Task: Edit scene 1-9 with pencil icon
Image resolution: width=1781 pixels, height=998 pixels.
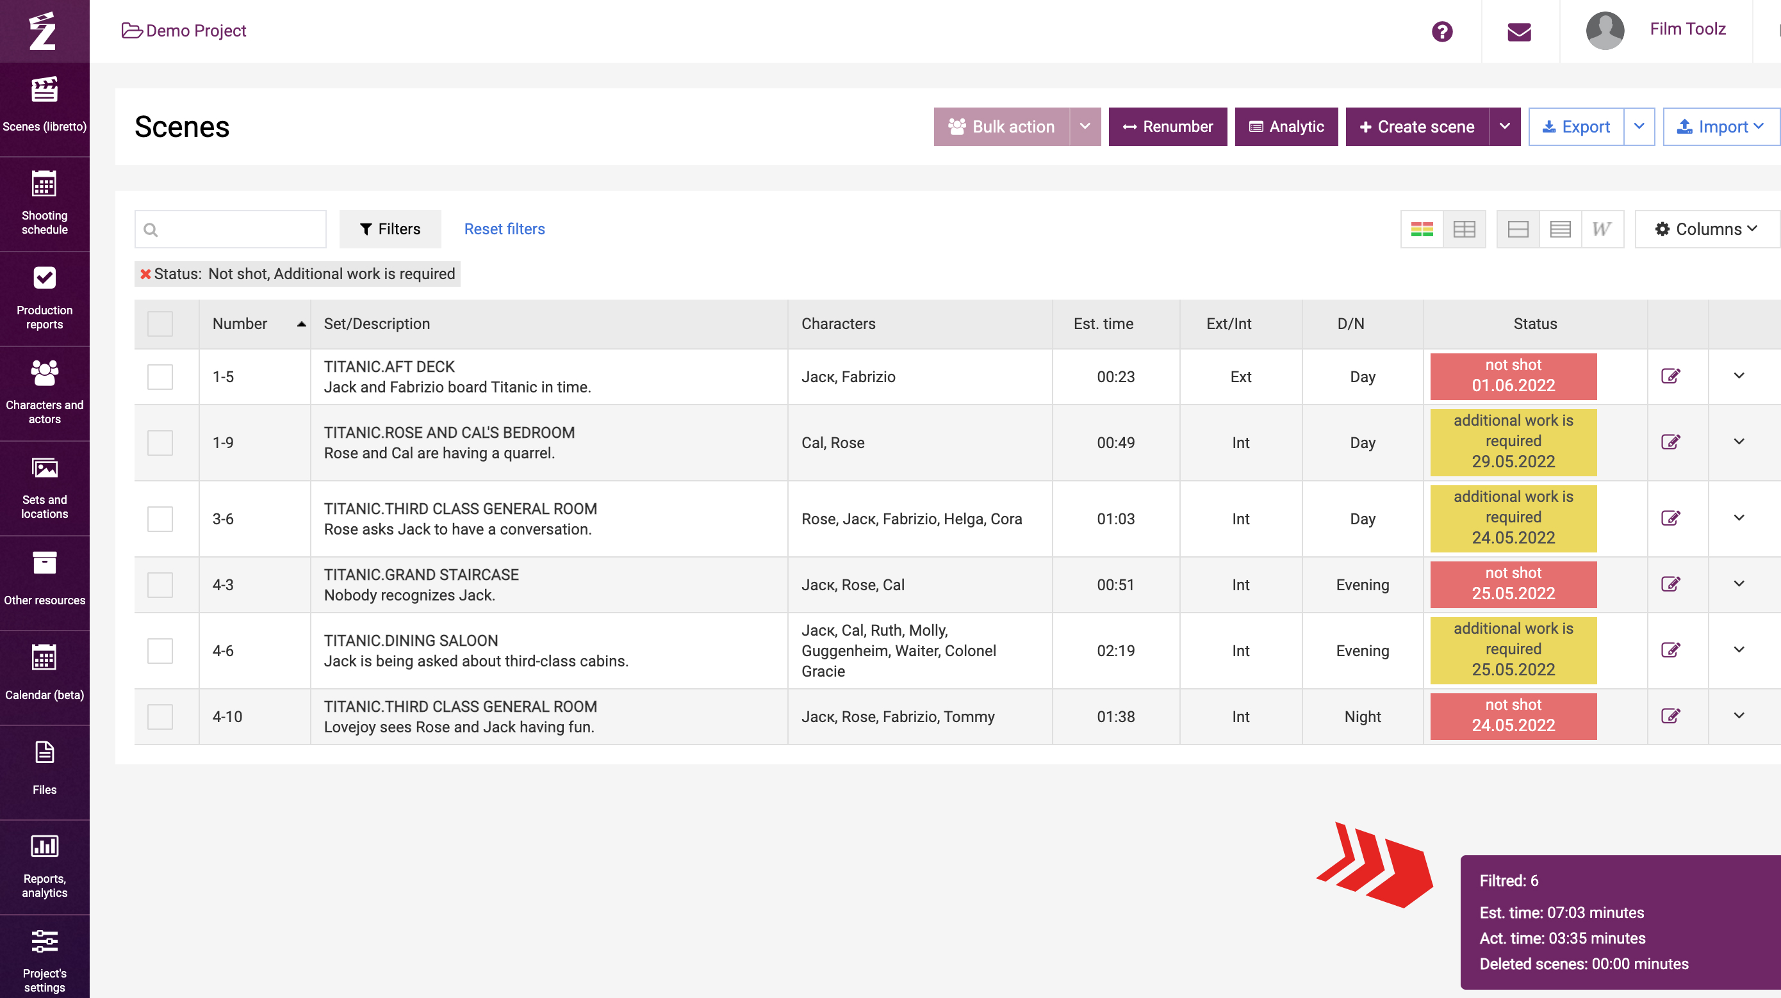Action: 1670,442
